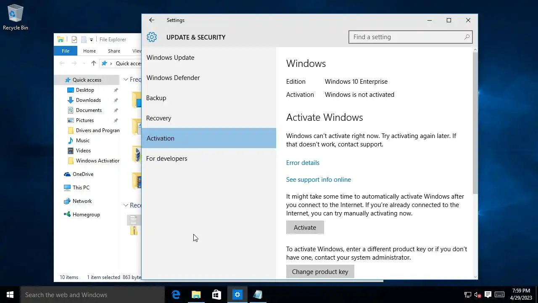The height and width of the screenshot is (303, 538).
Task: Click the pin icon beside Downloads
Action: (116, 100)
